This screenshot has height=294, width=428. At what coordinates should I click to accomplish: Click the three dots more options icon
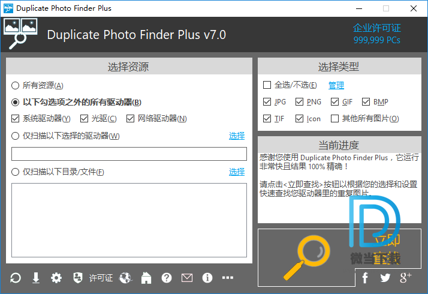(x=228, y=278)
